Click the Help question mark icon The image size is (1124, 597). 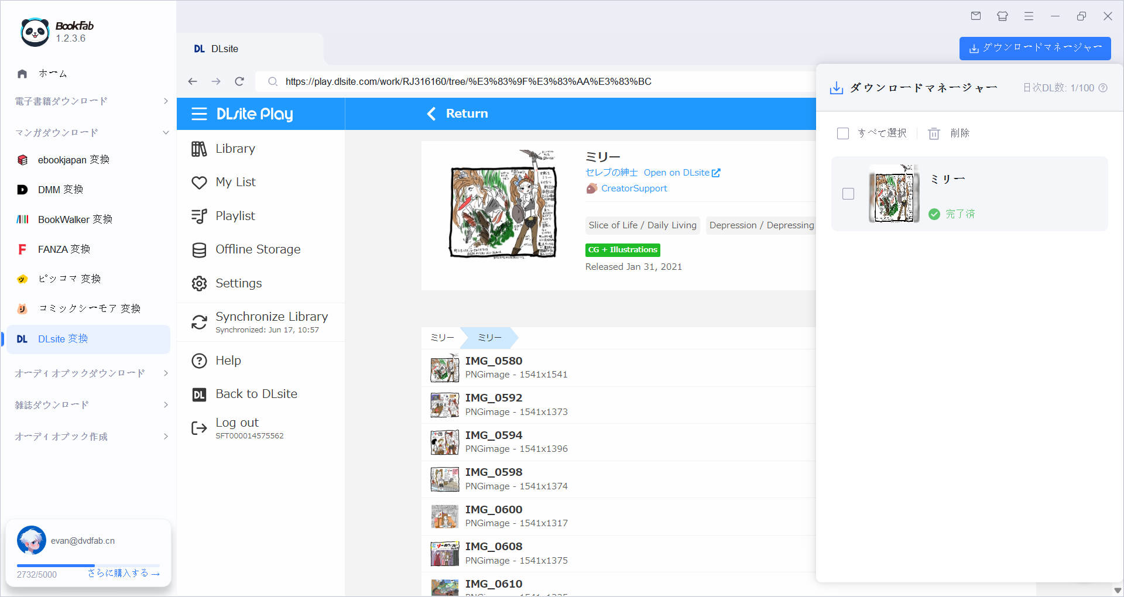tap(199, 361)
